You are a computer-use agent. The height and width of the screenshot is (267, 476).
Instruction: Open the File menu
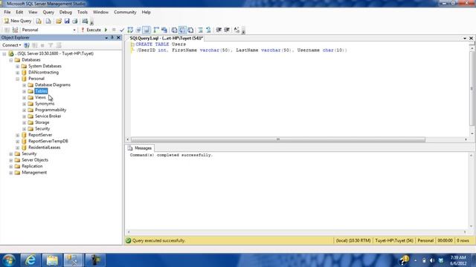pyautogui.click(x=7, y=12)
